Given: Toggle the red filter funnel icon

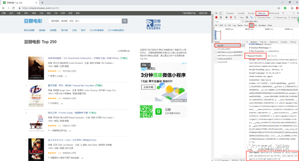Looking at the screenshot, I should pos(231,17).
